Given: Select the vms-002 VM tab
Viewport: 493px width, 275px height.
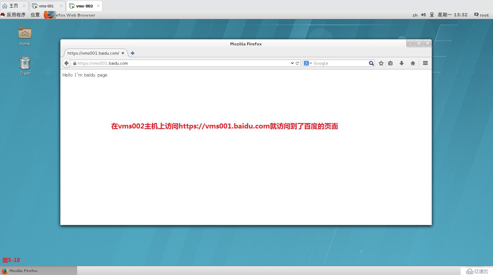Looking at the screenshot, I should [84, 6].
